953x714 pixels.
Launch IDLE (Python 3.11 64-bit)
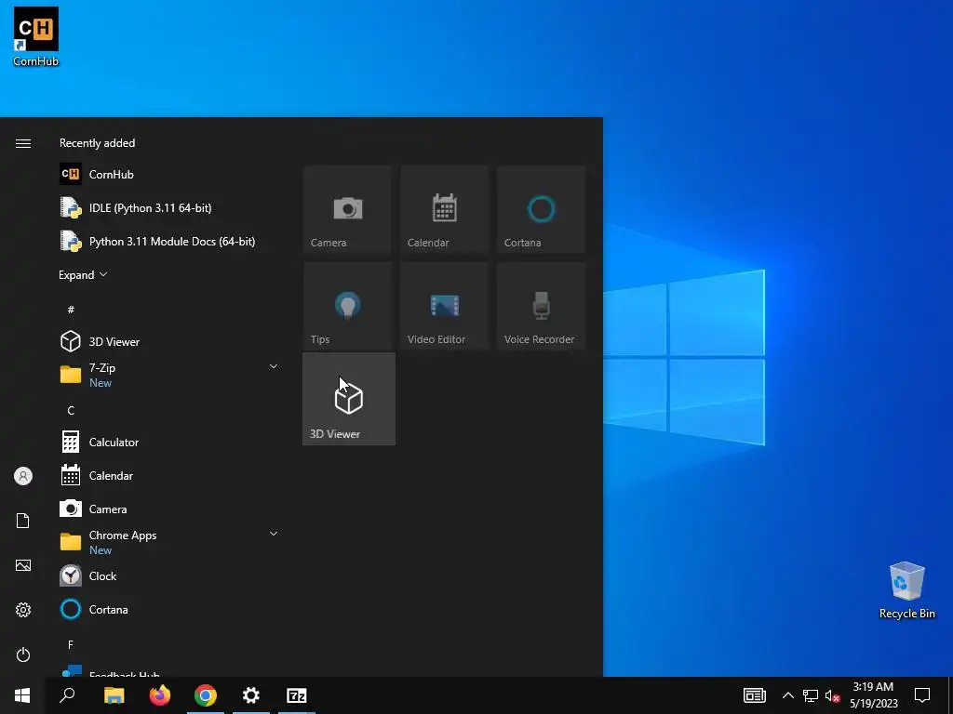pos(169,207)
